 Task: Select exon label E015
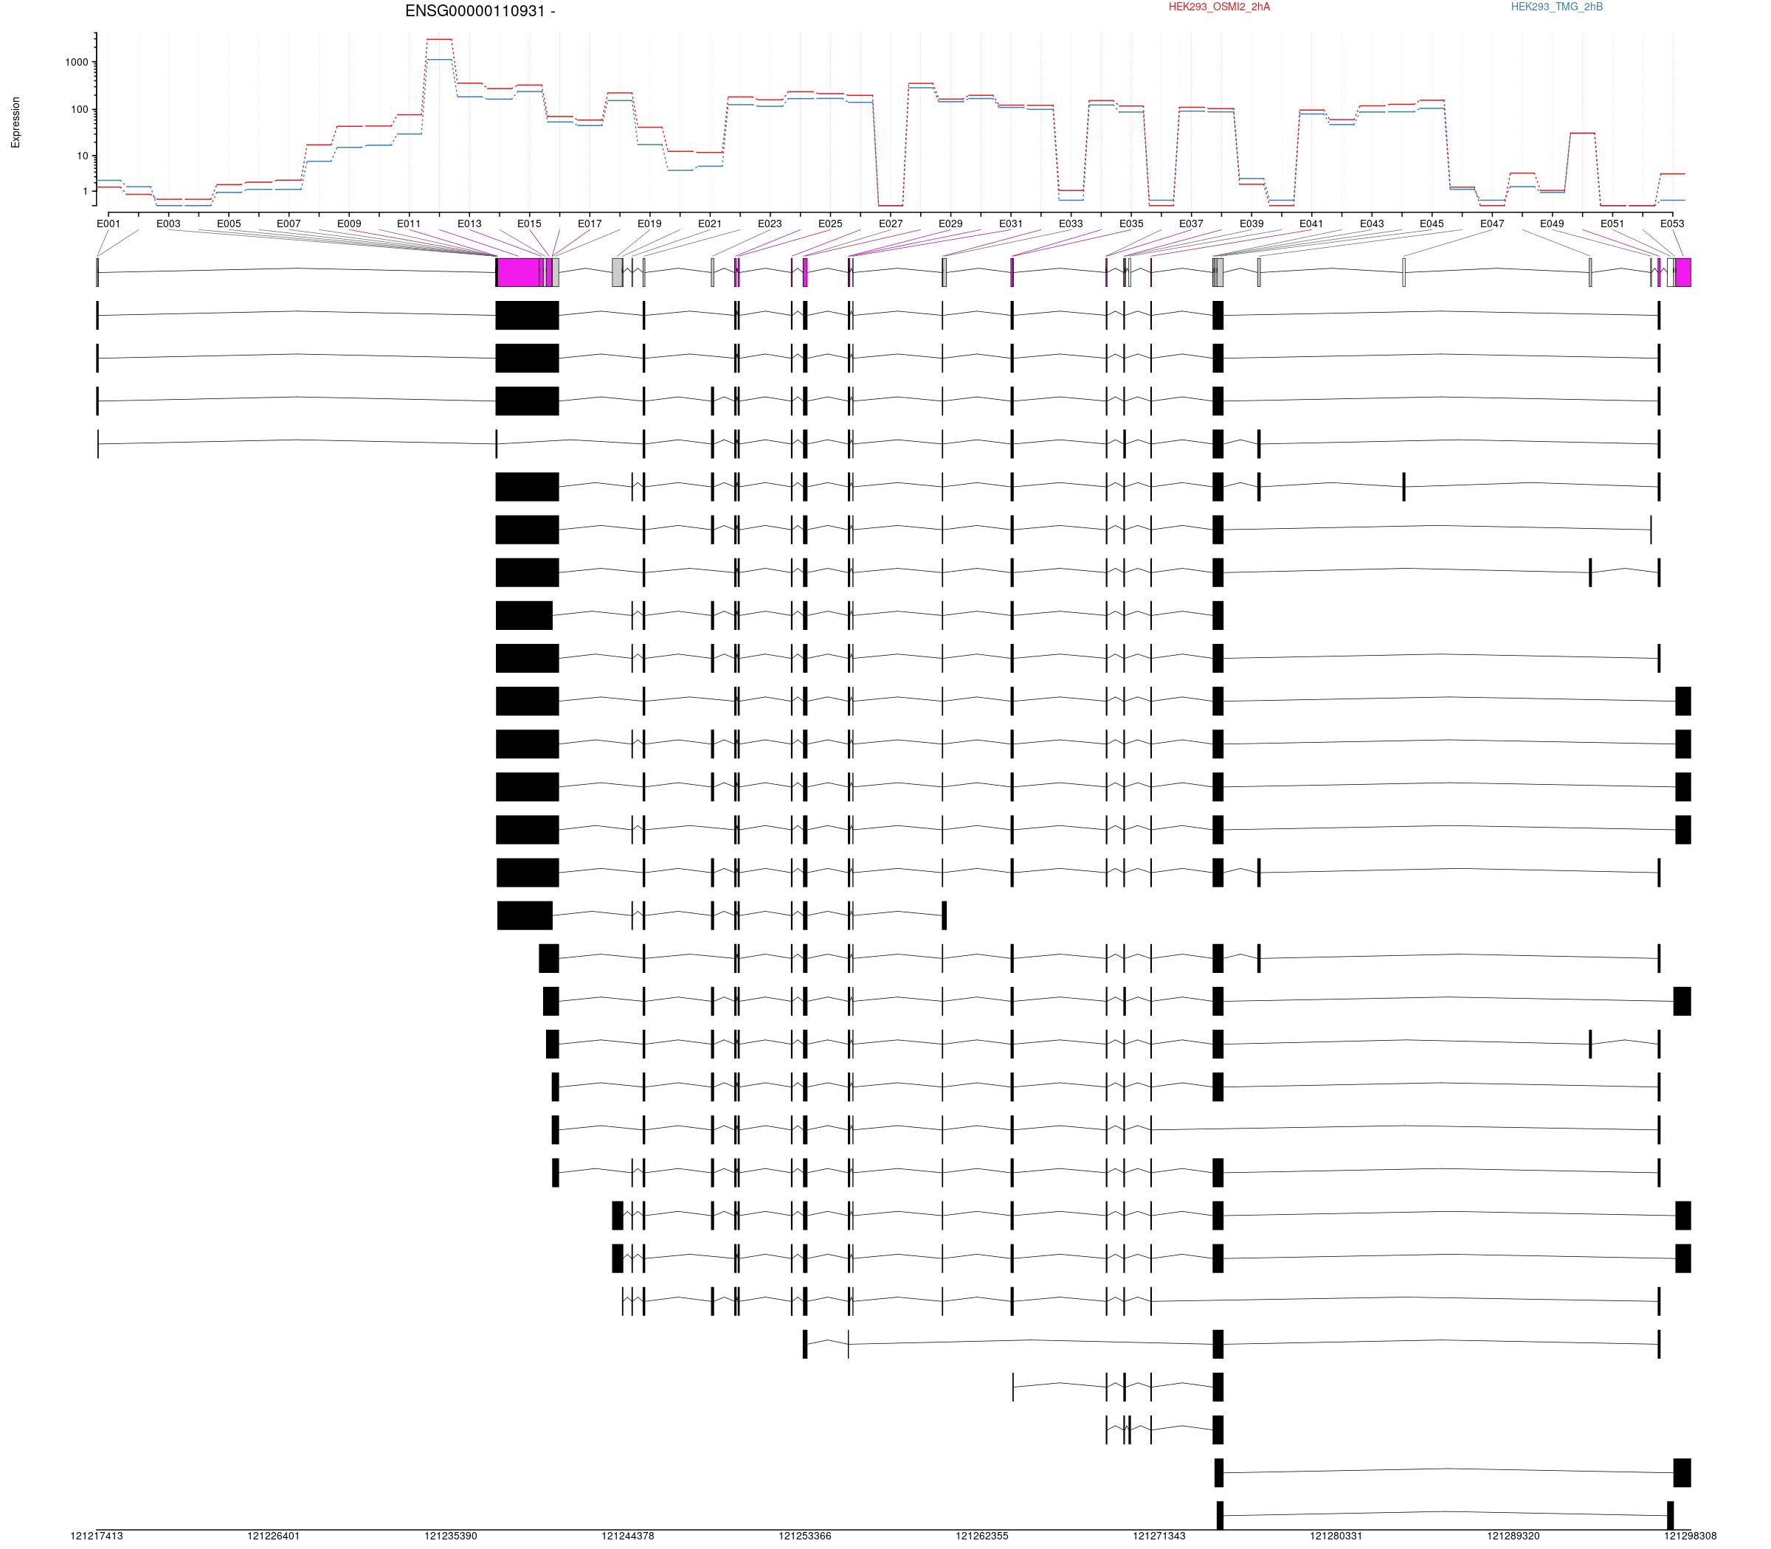click(x=529, y=224)
